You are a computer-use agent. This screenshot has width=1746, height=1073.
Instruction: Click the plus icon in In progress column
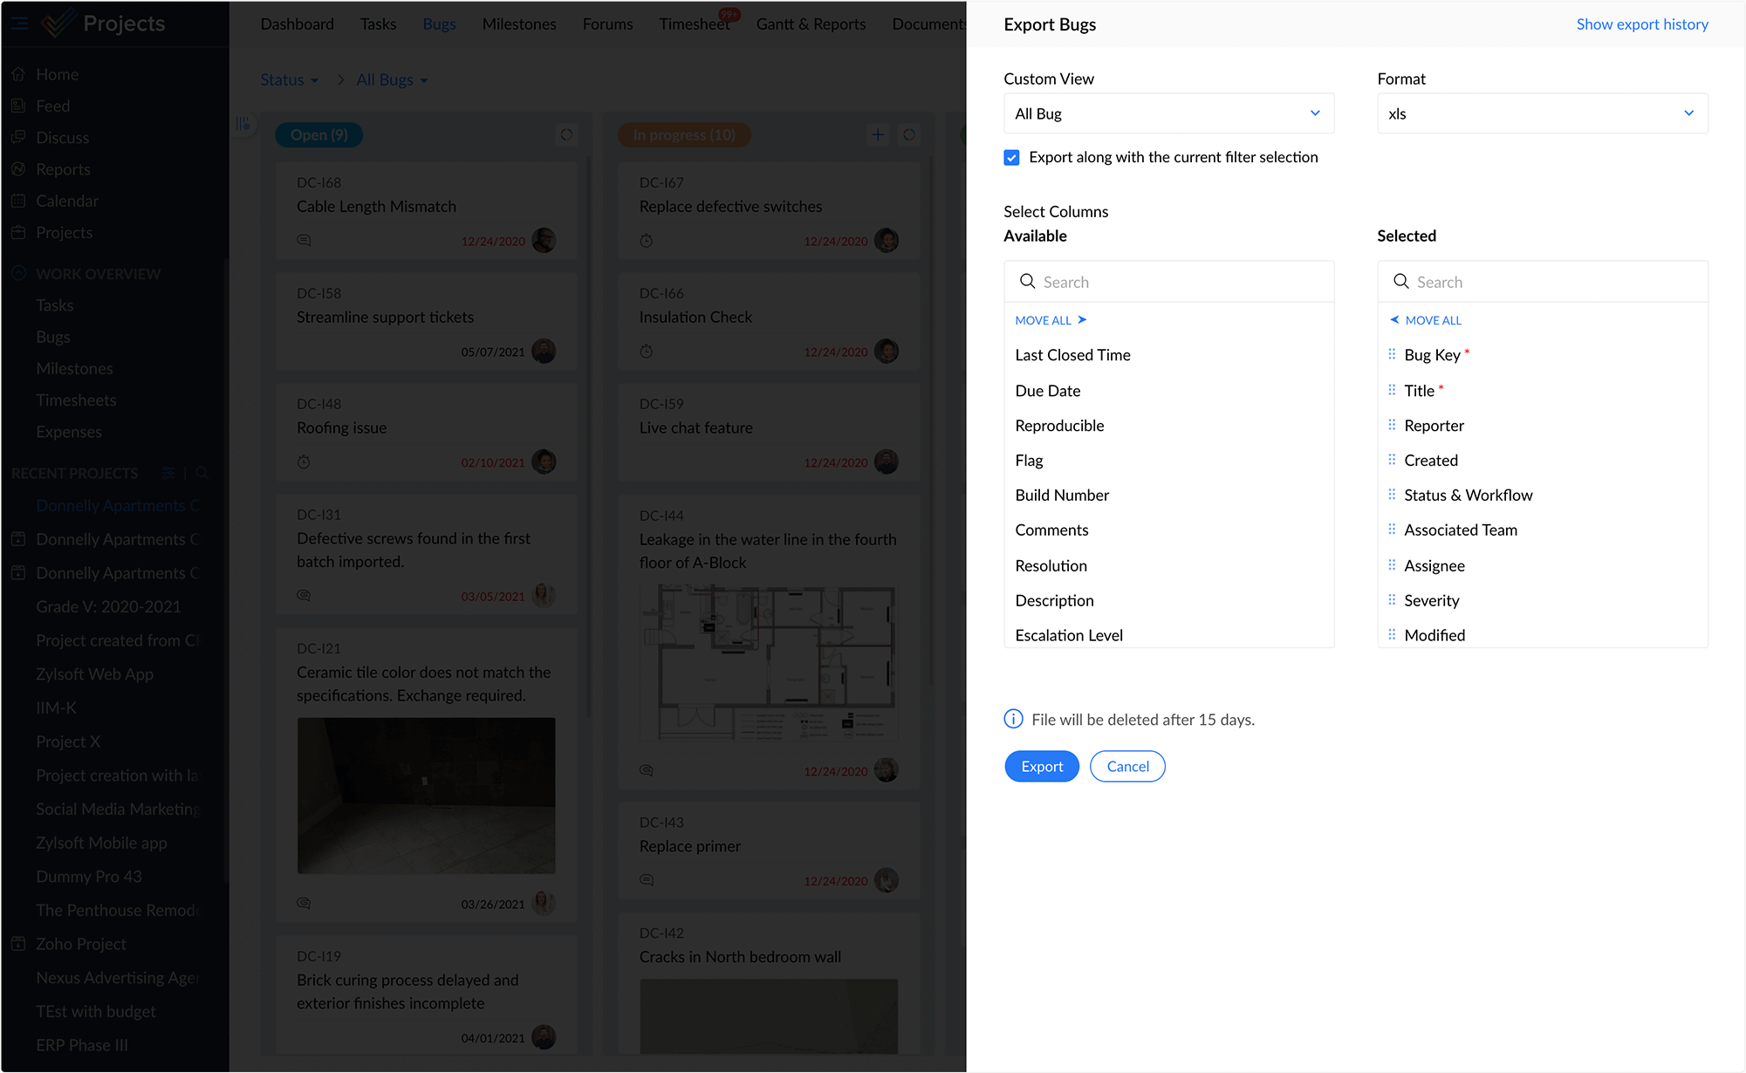tap(878, 134)
